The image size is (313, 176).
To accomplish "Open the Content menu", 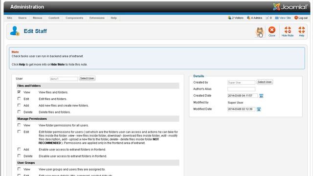I will click(x=54, y=18).
